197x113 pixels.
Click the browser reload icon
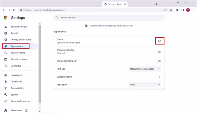pos(14,10)
